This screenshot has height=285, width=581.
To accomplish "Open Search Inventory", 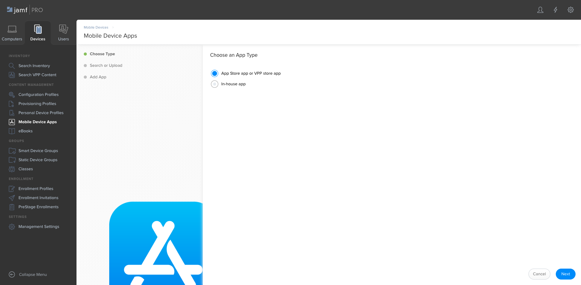I will (34, 66).
